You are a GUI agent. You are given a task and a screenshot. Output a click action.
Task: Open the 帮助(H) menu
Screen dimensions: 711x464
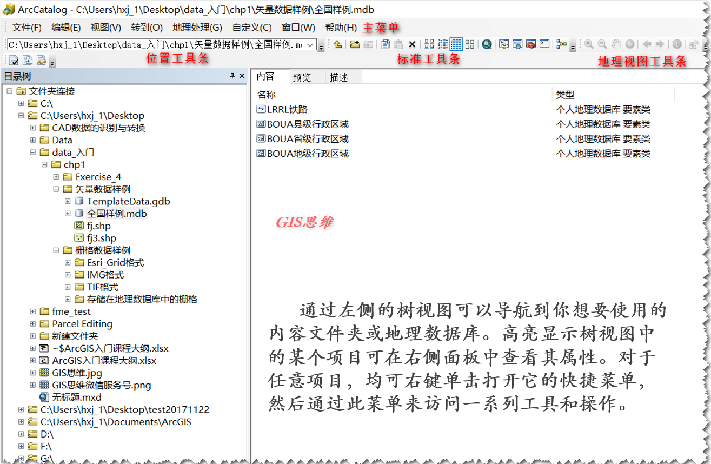tap(341, 28)
